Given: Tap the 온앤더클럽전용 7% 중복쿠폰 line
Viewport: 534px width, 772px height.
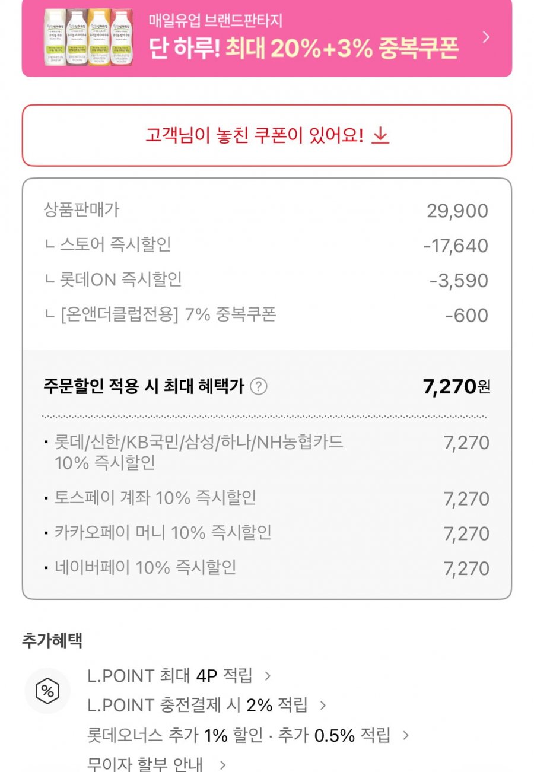Looking at the screenshot, I should [266, 315].
